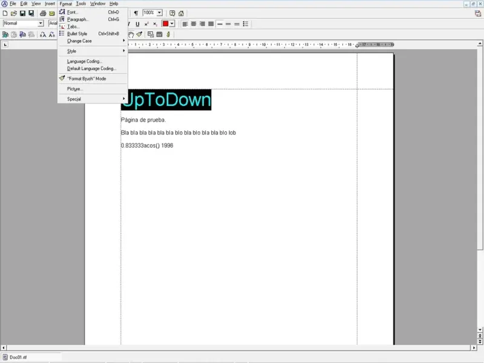Choose Paragraph... from Format menu
Image resolution: width=484 pixels, height=363 pixels.
click(93, 19)
